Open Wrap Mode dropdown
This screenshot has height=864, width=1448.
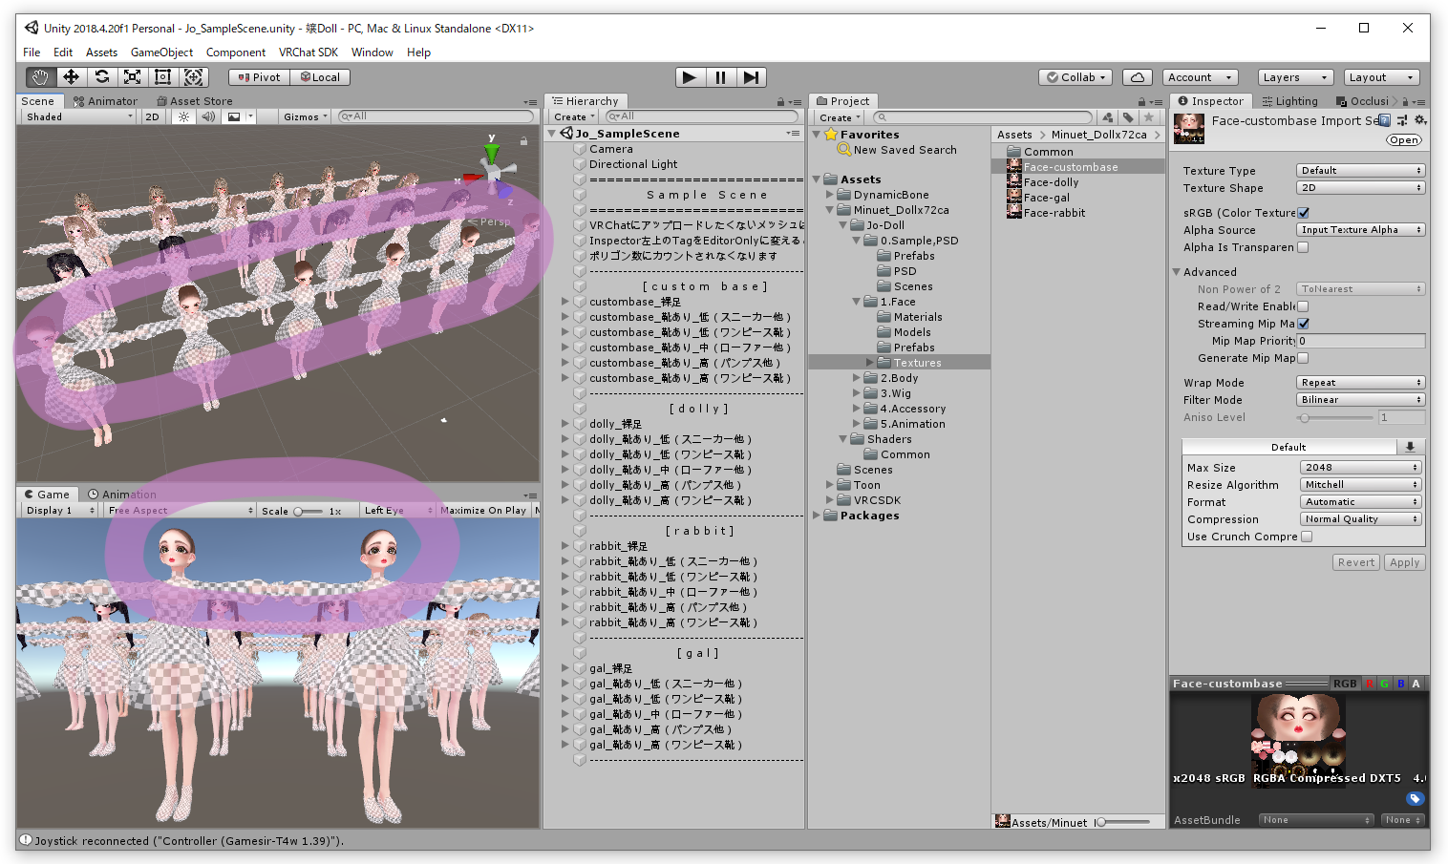pos(1360,383)
